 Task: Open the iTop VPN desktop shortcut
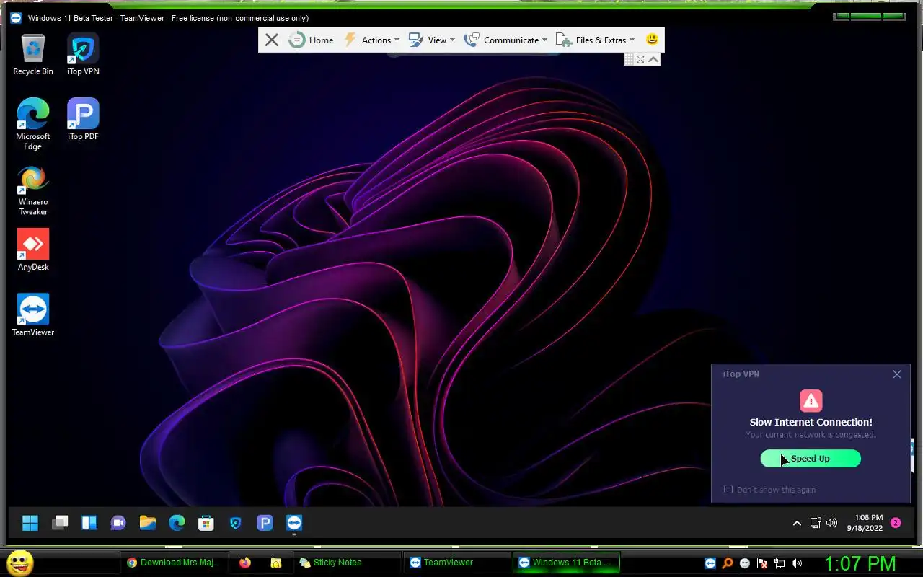point(83,55)
